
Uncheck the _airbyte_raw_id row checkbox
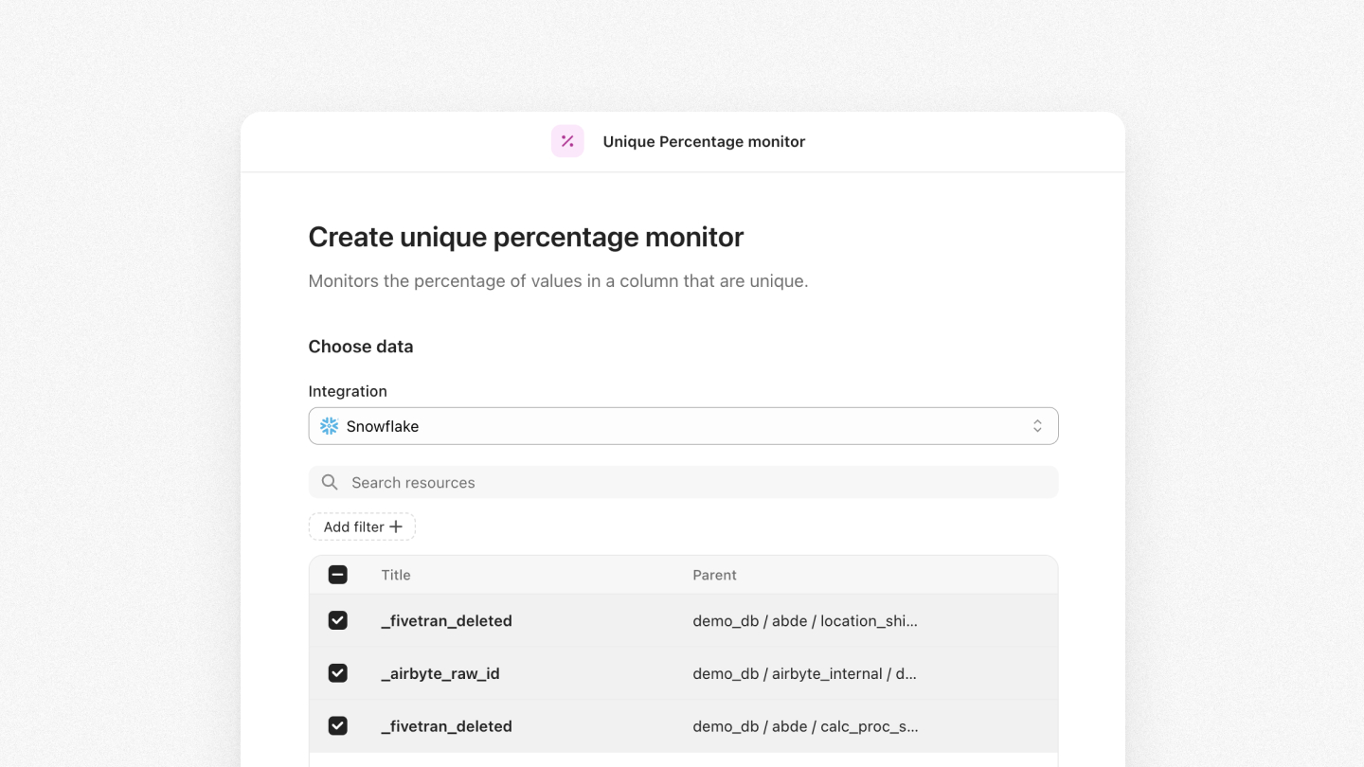pos(338,673)
